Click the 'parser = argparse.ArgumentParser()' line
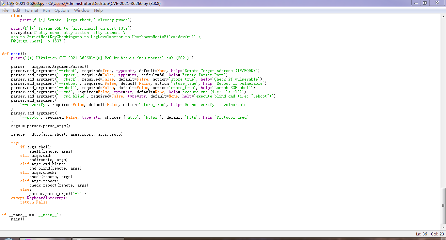446x240 pixels. [50, 67]
